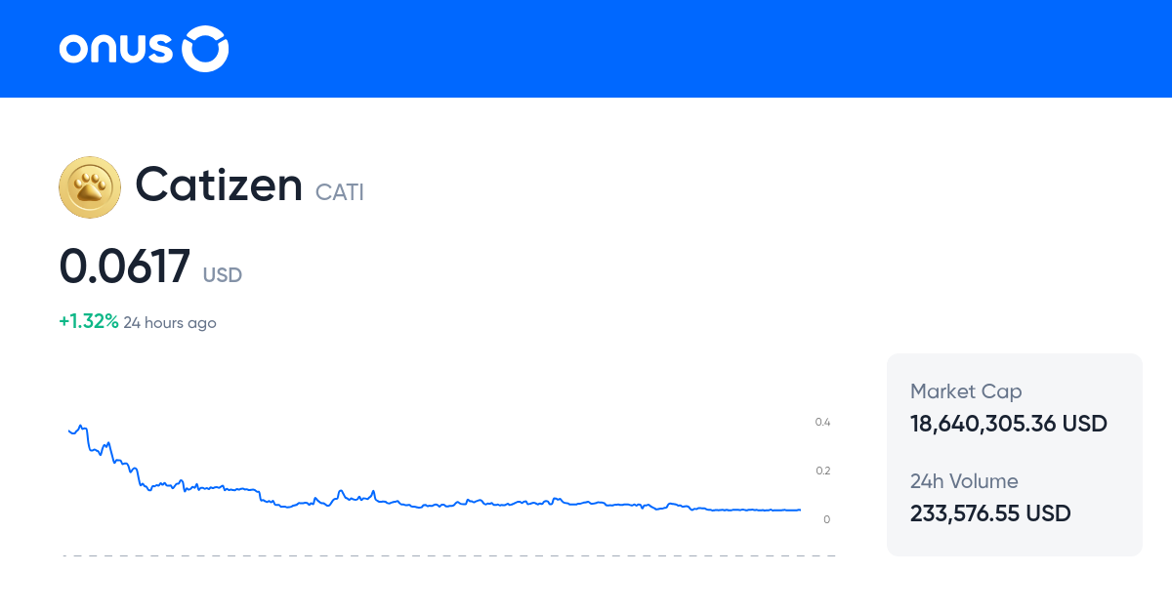
Task: Toggle the 24 hours ago timeframe
Action: point(170,322)
